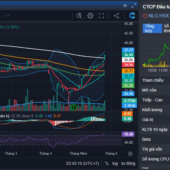
Task: Toggle log scale mode
Action: 115,163
